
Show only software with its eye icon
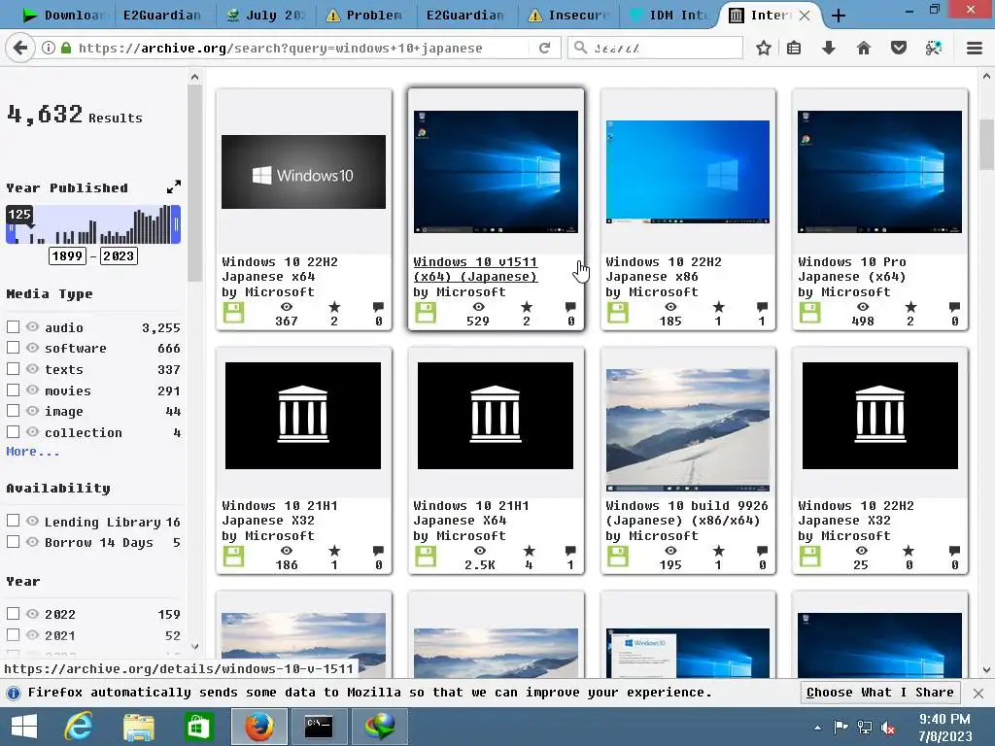click(32, 348)
